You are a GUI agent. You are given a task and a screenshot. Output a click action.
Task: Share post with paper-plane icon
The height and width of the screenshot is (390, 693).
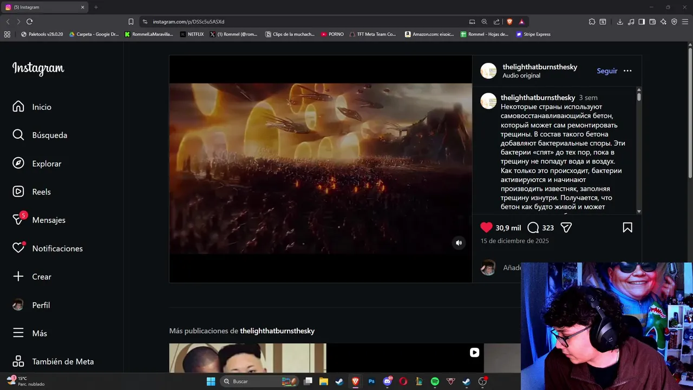click(566, 227)
